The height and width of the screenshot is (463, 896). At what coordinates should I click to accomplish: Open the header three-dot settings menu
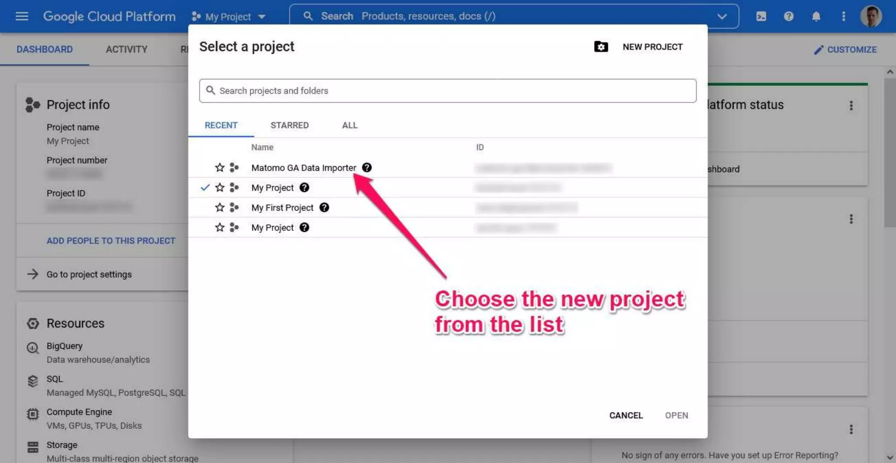[843, 16]
